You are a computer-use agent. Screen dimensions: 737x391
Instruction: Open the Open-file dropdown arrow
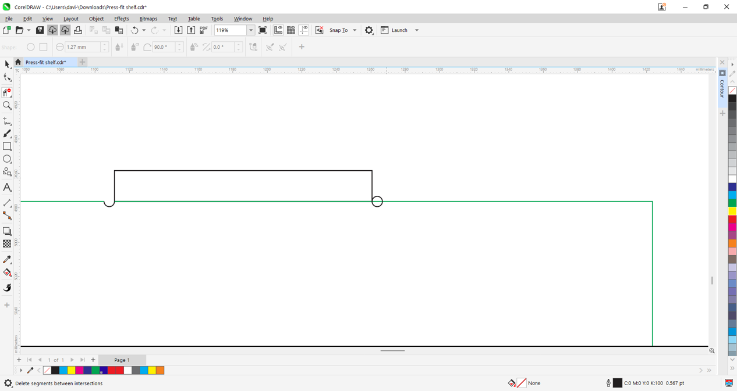click(29, 30)
